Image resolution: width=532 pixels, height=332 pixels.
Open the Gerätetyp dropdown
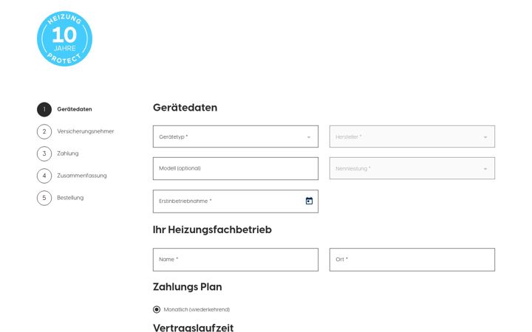(236, 136)
